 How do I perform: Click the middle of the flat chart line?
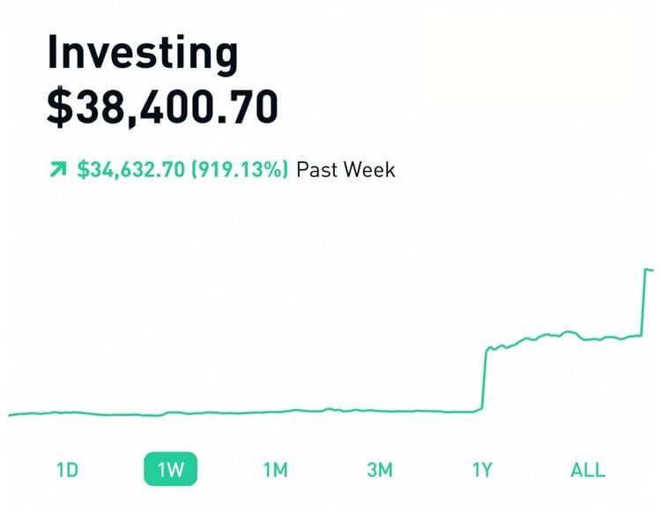click(247, 413)
